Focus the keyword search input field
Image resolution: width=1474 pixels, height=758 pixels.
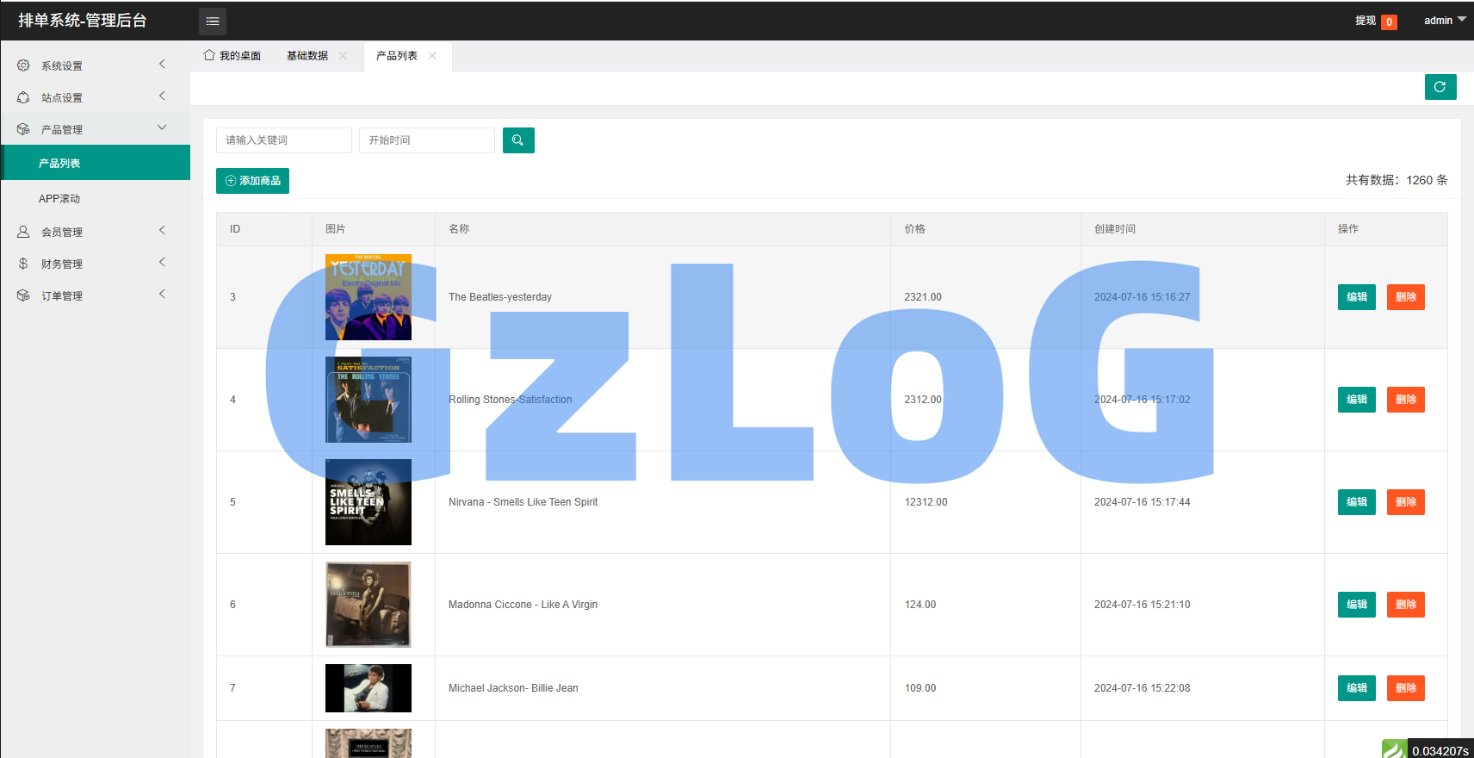(x=283, y=140)
